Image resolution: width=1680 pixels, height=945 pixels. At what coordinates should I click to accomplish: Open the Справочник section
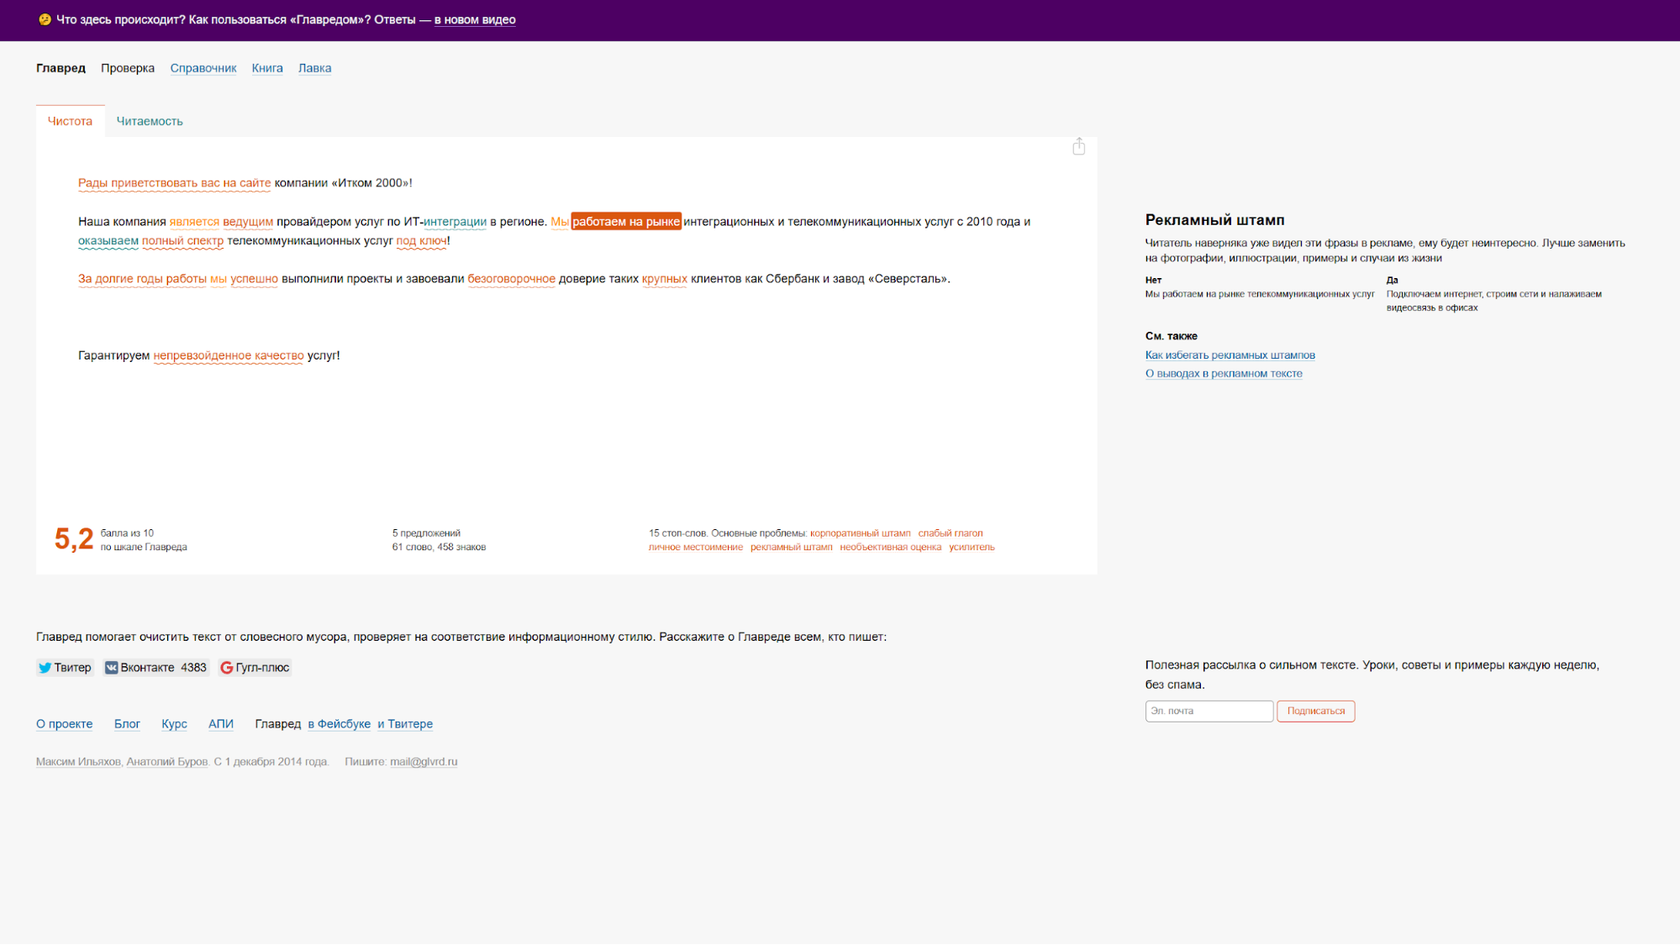pos(203,68)
